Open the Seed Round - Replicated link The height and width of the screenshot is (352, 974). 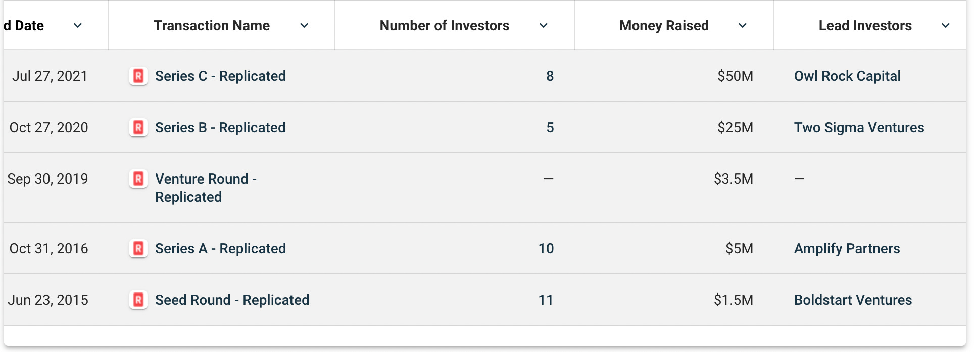tap(232, 300)
